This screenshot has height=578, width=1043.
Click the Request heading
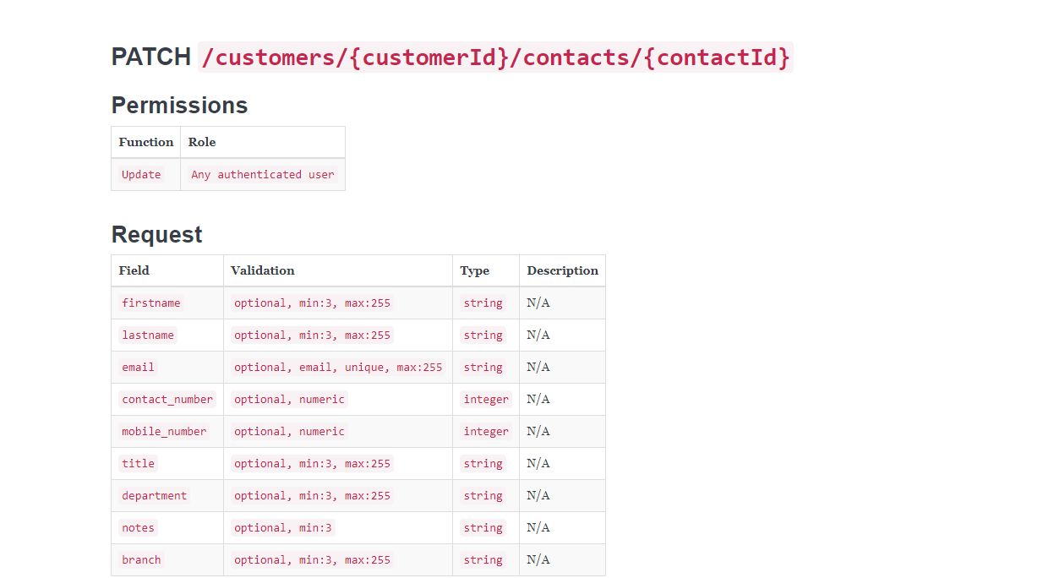tap(156, 234)
